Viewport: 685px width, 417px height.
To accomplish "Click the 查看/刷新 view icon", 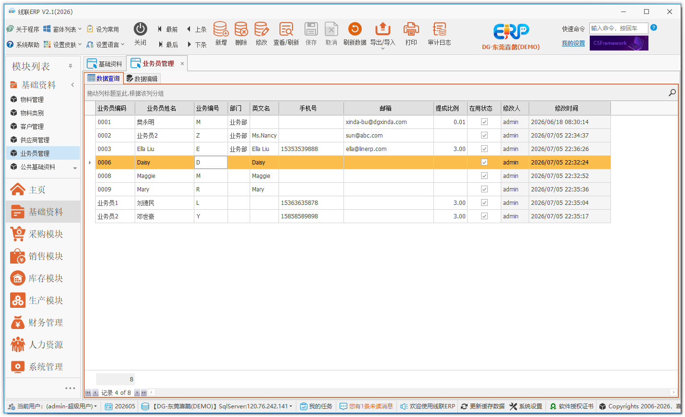I will pos(286,29).
